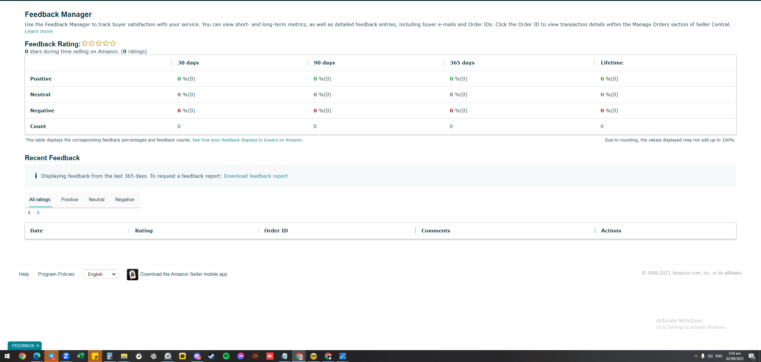
Task: Click the Date column header
Action: pyautogui.click(x=37, y=231)
